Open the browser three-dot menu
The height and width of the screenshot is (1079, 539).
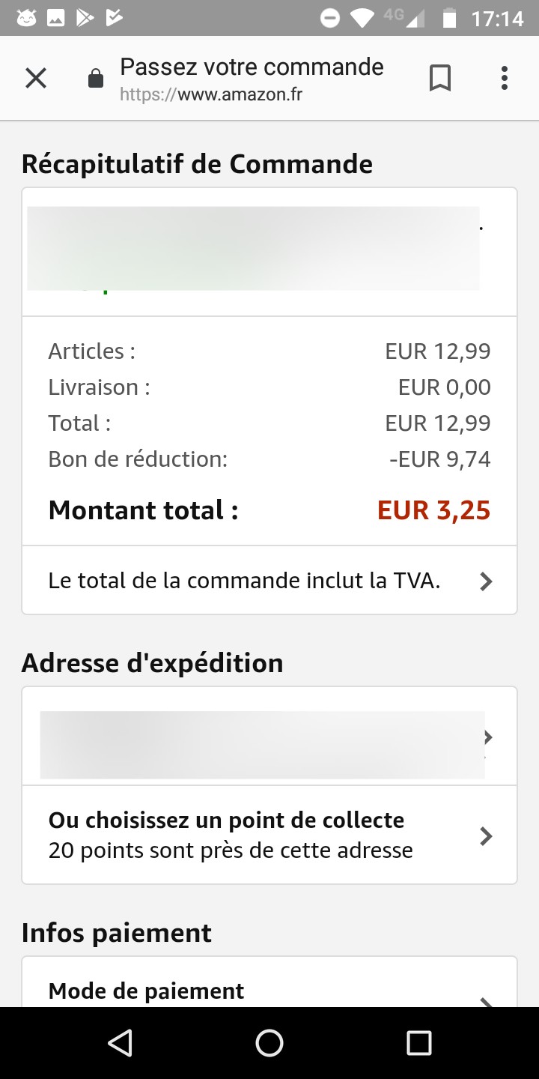[x=505, y=78]
